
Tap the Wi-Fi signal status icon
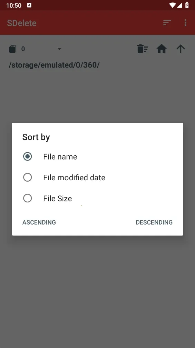tap(172, 5)
